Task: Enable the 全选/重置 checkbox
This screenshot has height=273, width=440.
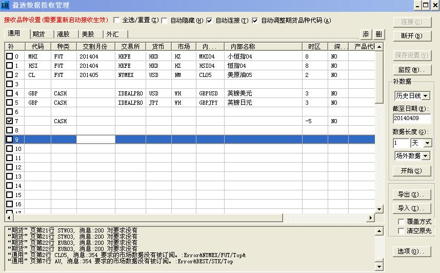Action: click(x=116, y=21)
